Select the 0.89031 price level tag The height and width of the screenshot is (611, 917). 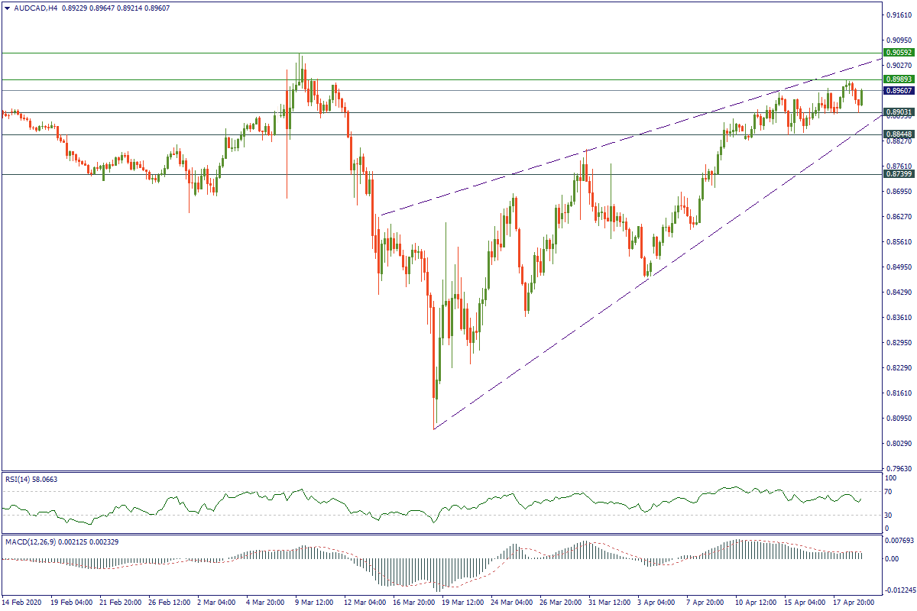click(x=899, y=112)
